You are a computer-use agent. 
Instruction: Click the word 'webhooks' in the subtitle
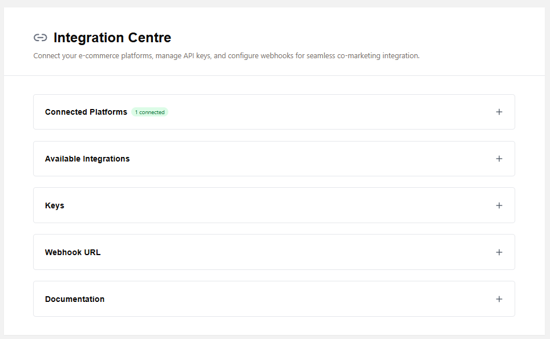[276, 56]
